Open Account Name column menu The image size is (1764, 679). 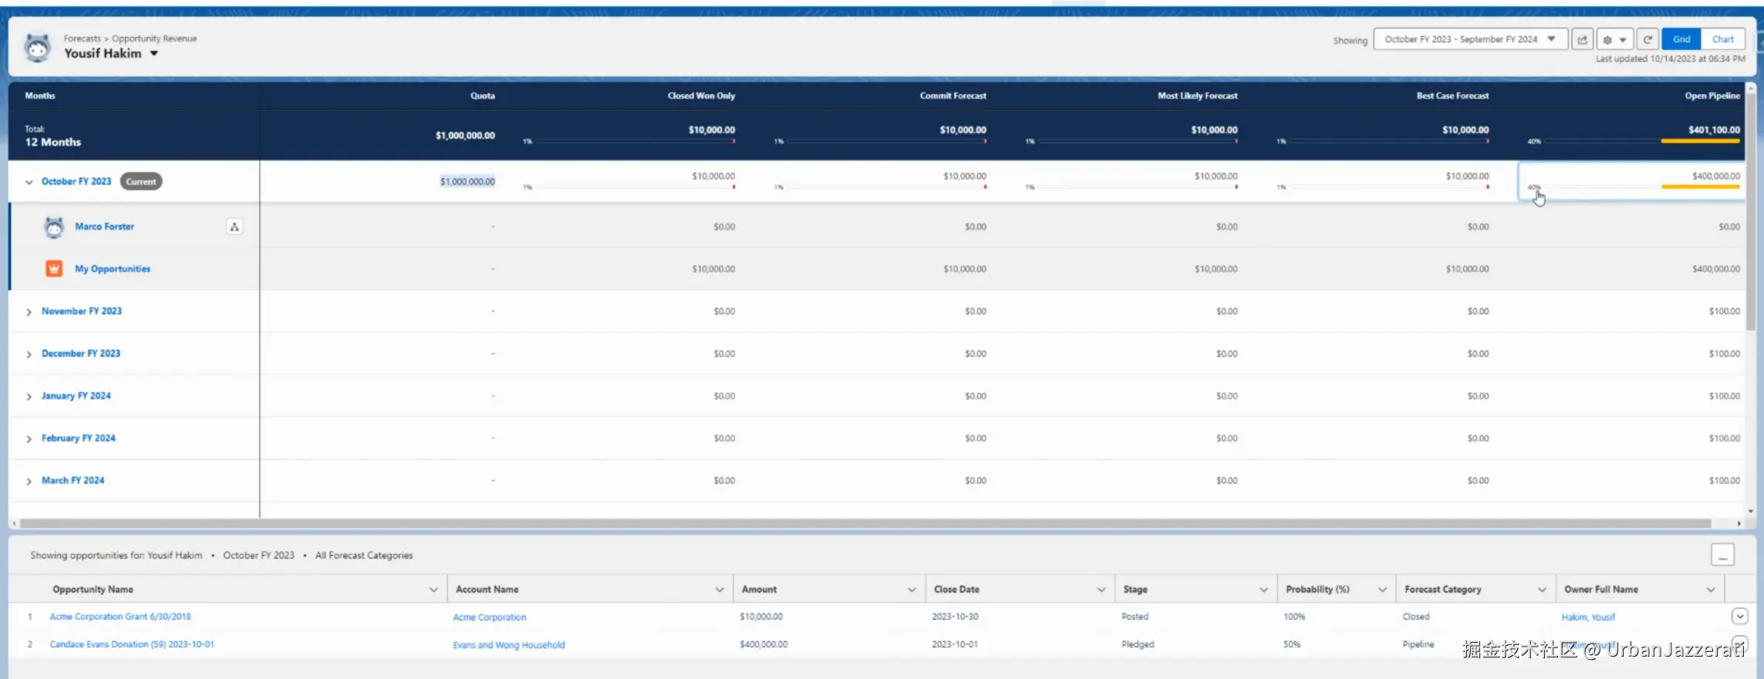pos(720,590)
